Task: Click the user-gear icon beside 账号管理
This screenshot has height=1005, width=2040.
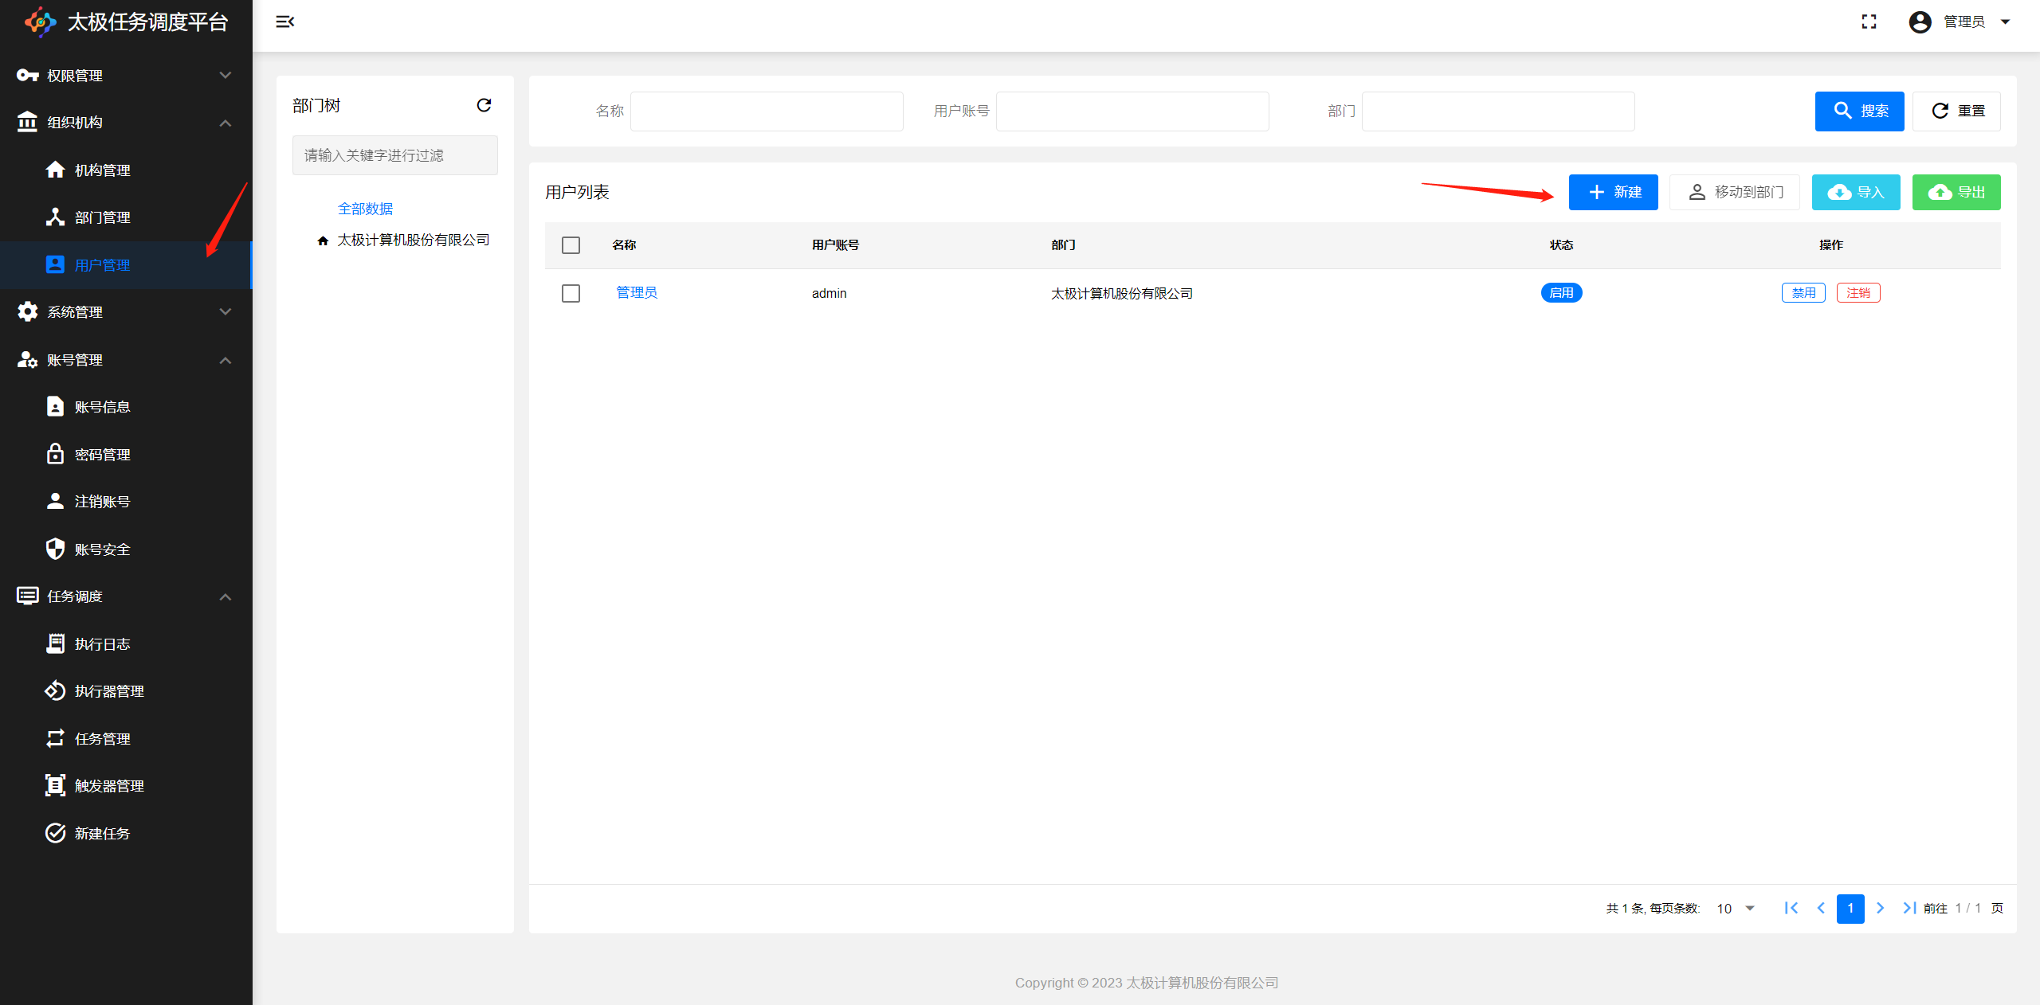Action: click(x=27, y=359)
